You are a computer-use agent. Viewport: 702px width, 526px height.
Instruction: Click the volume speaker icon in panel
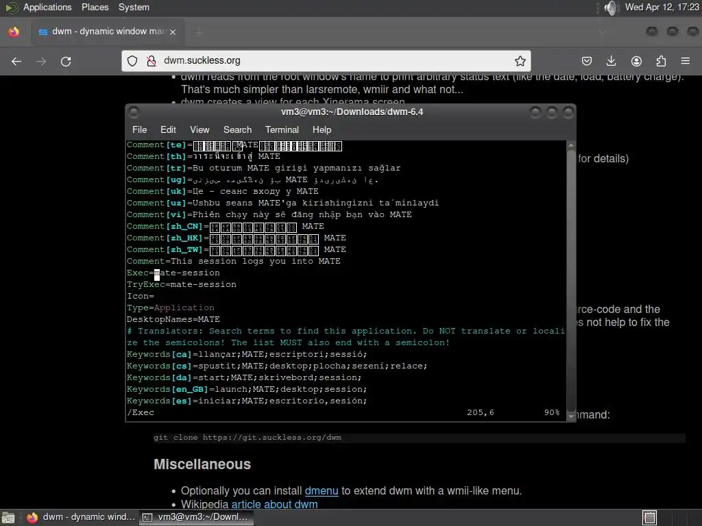point(610,8)
